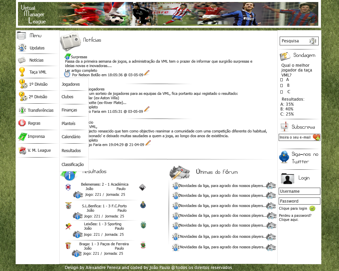Image resolution: width=339 pixels, height=271 pixels.
Task: Focus the Password field
Action: (x=299, y=201)
